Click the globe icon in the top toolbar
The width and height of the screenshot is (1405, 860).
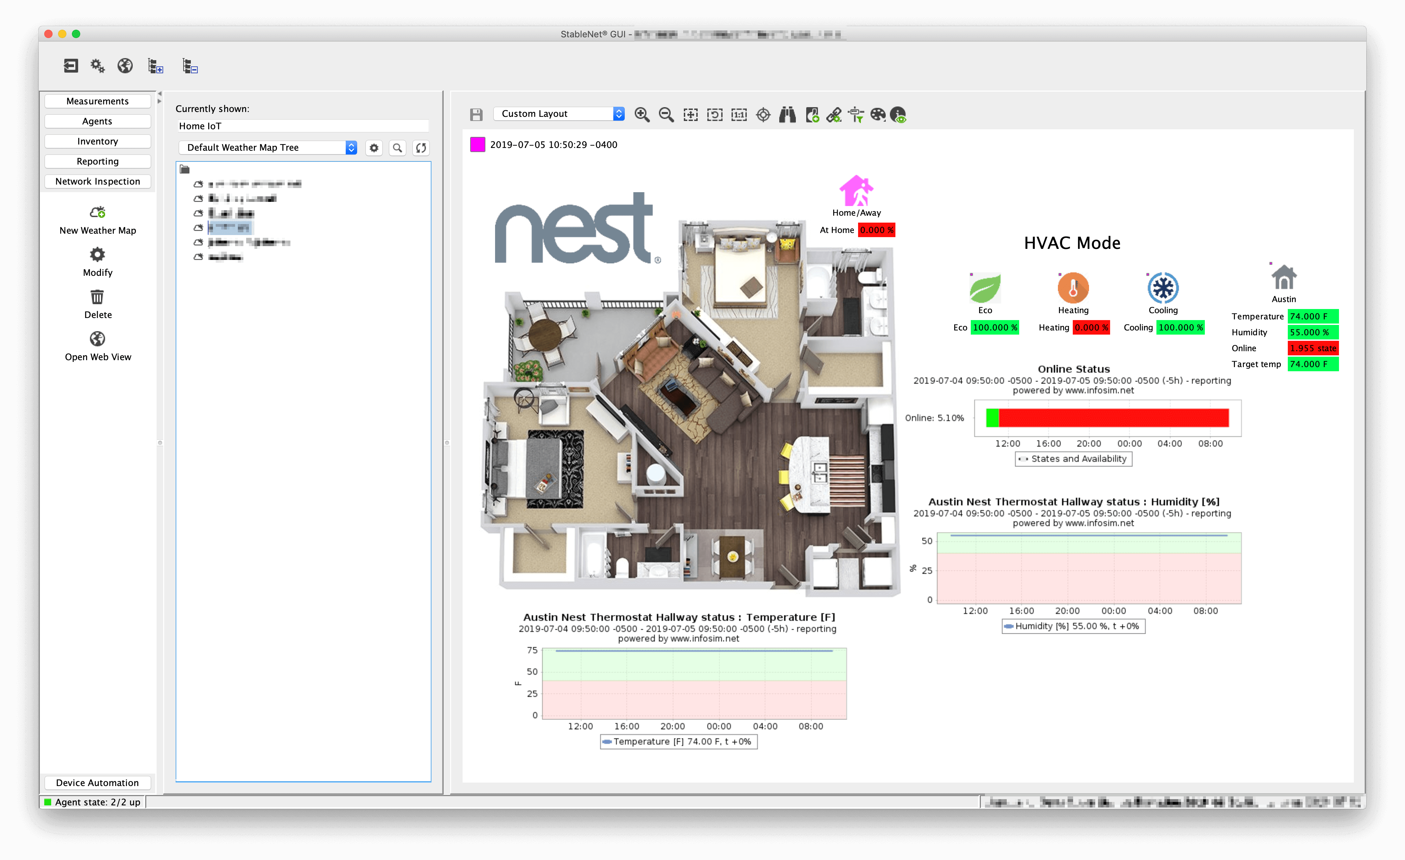point(125,66)
